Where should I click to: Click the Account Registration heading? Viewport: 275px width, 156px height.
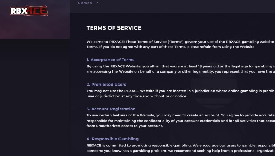[x=111, y=109]
